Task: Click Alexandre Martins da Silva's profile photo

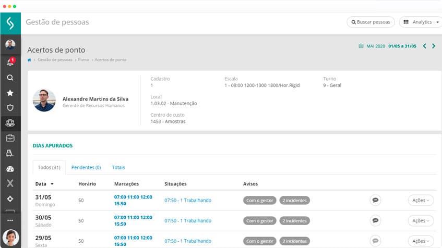Action: (x=44, y=100)
